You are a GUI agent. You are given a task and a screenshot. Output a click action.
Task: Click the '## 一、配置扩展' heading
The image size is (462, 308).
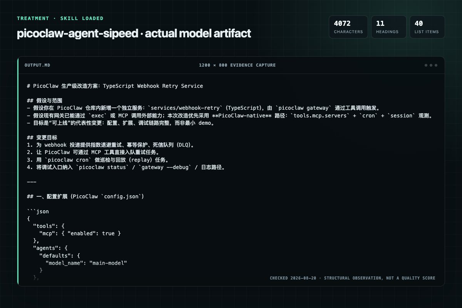(x=85, y=197)
